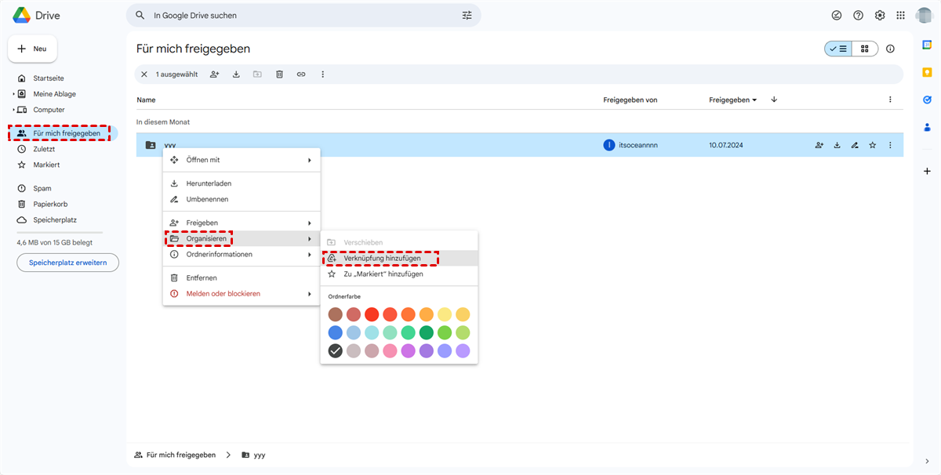The width and height of the screenshot is (941, 475).
Task: Star the yyy folder row
Action: pos(872,145)
